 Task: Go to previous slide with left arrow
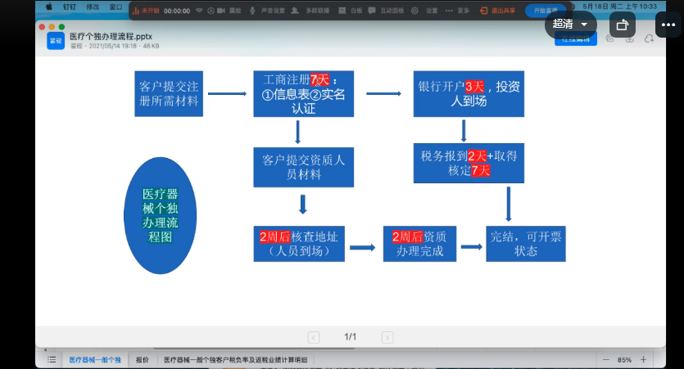click(313, 337)
